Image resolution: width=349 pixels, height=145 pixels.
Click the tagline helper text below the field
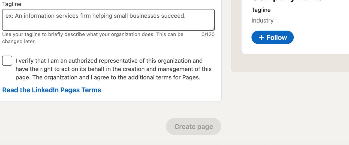coord(93,34)
